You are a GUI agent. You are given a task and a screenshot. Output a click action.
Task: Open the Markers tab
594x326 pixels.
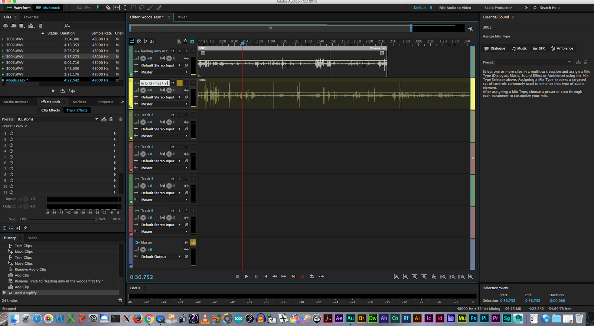(x=79, y=102)
